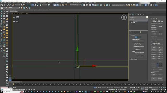Screen dimensions: 167x93
Task: Open the selection filter dropdown
Action: point(17,5)
